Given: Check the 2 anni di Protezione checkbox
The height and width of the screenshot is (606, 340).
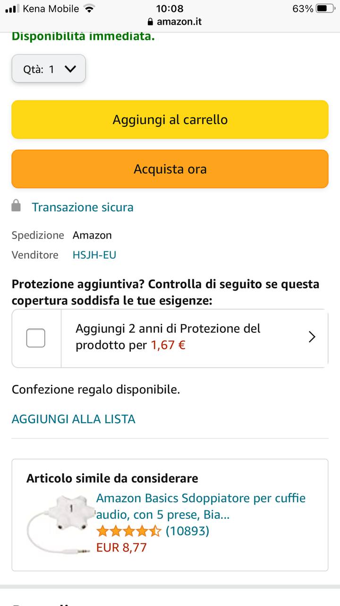Looking at the screenshot, I should [36, 338].
